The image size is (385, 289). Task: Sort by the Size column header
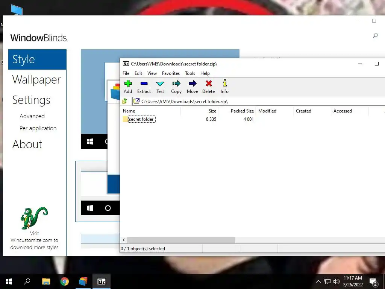click(199, 111)
